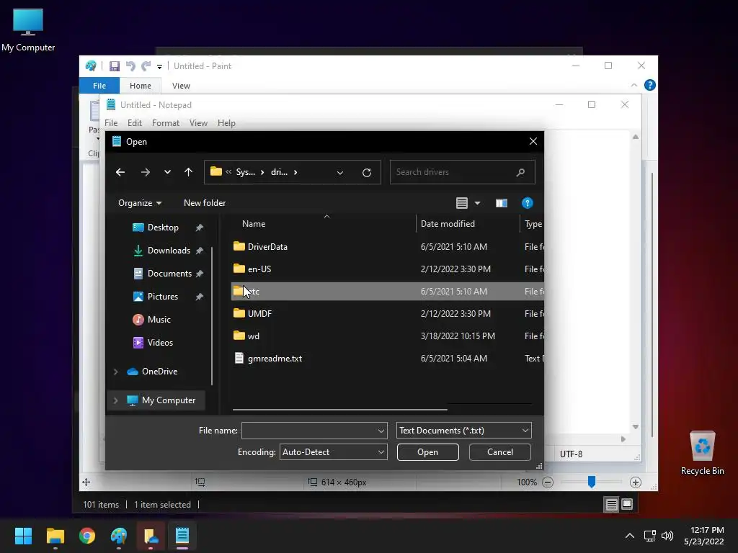The width and height of the screenshot is (738, 553).
Task: Change the view layout icon
Action: [x=462, y=203]
